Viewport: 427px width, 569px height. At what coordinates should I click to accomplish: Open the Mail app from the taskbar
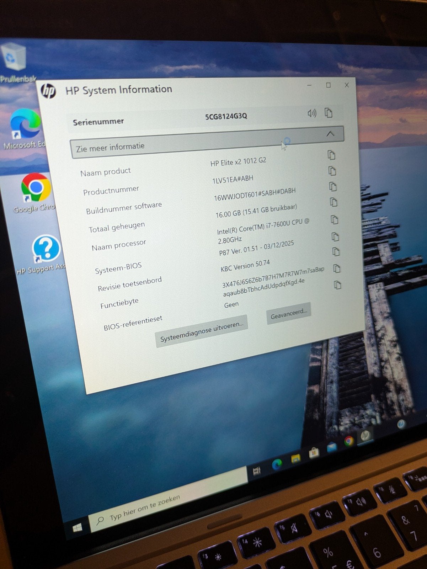[332, 447]
